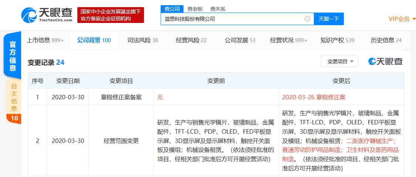
Task: Click the 变更日期 column header
Action: 68,81
